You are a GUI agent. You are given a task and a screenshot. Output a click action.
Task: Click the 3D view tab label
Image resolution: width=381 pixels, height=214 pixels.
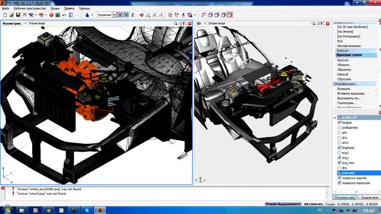pos(198,24)
